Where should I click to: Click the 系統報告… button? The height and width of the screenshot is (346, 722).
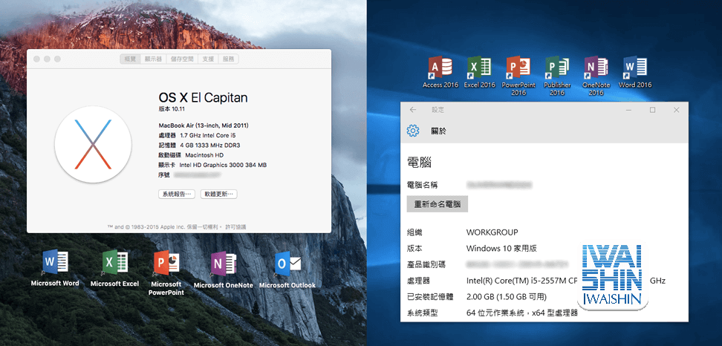177,195
